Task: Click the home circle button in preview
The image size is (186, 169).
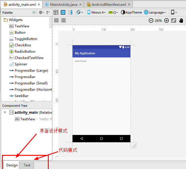Action: [101, 138]
